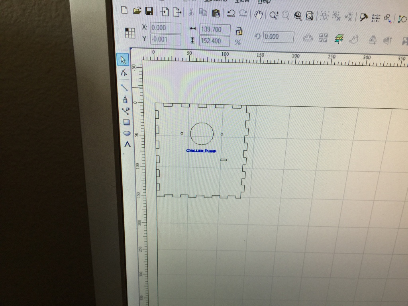Select the large circle on the canvas
The height and width of the screenshot is (306, 408).
[x=202, y=133]
